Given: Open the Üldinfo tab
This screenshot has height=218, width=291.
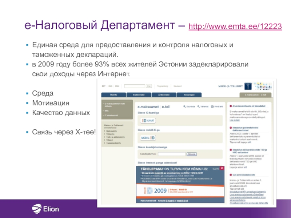Looking at the screenshot, I should pos(113,95).
